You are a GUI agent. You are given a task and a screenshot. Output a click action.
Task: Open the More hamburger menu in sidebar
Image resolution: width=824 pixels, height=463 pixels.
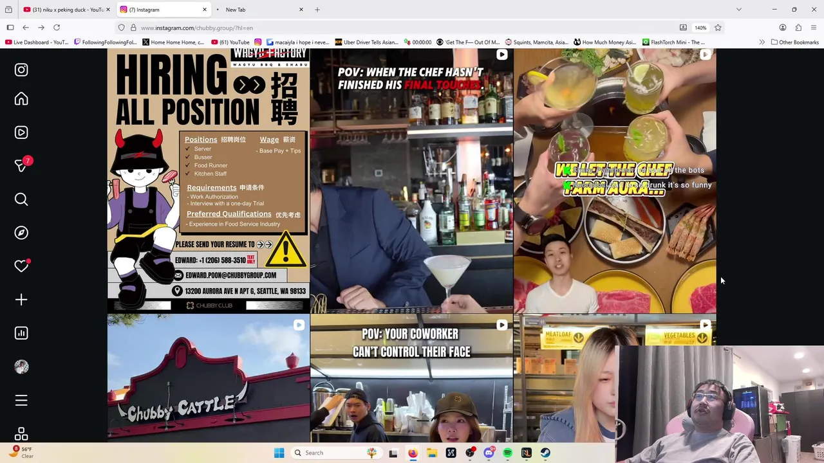21,401
